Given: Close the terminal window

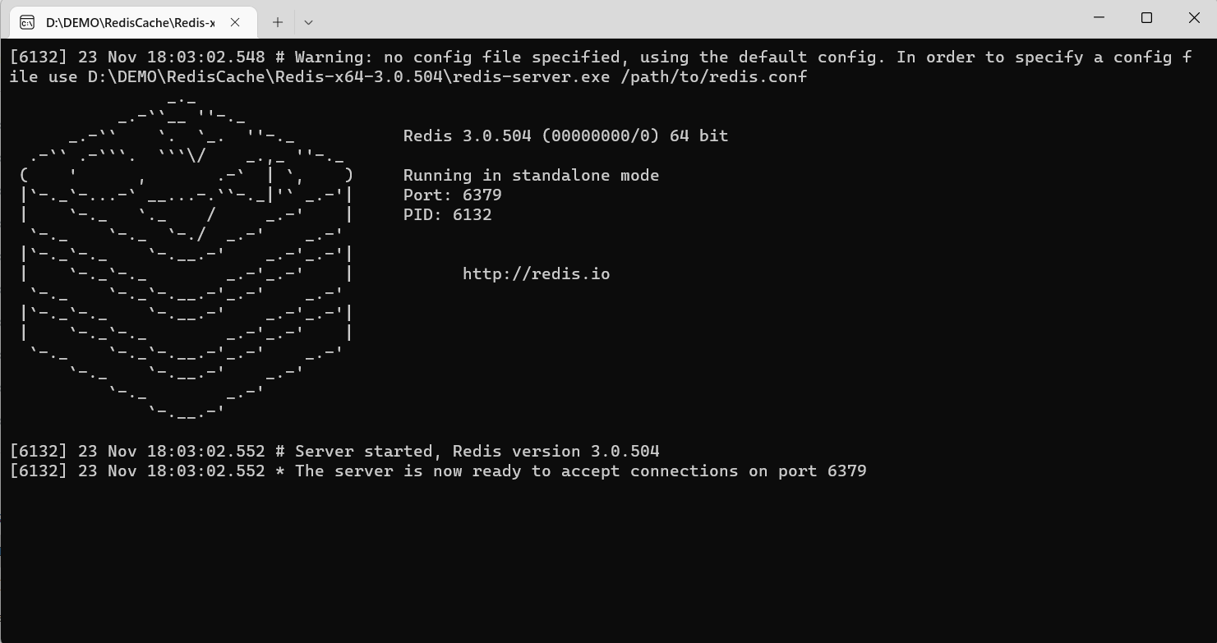Looking at the screenshot, I should point(1194,18).
